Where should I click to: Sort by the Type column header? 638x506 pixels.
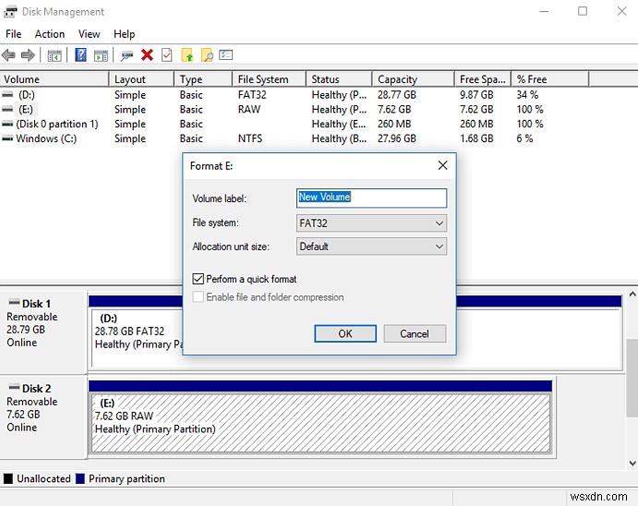click(203, 79)
